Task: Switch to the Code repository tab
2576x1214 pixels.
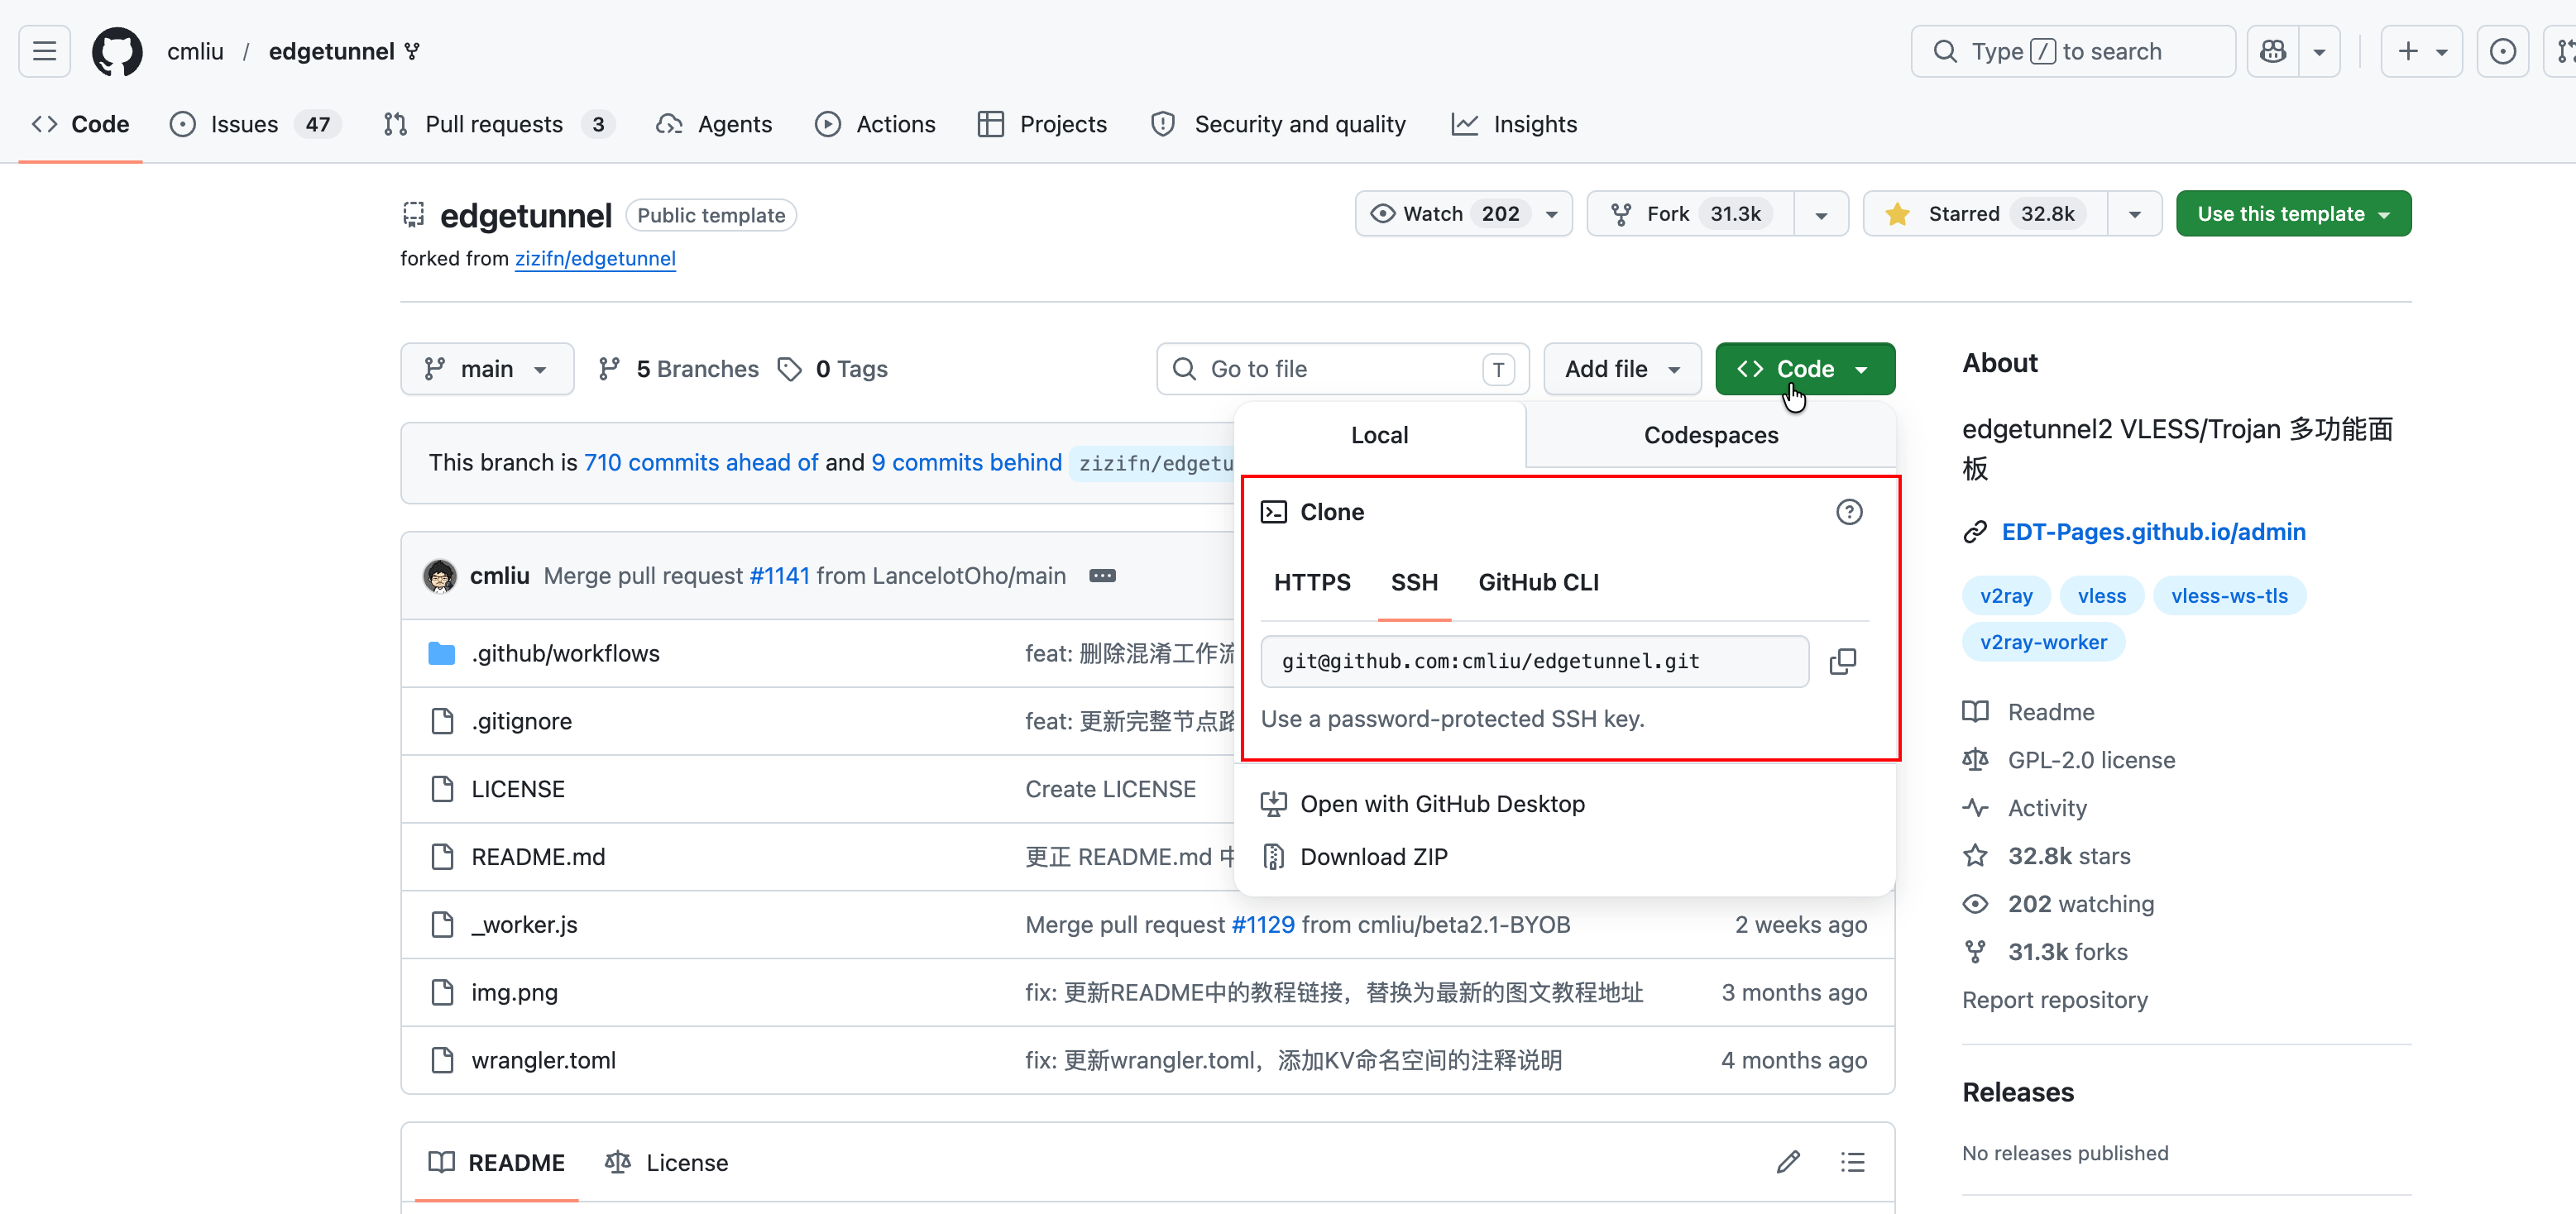Action: [81, 124]
